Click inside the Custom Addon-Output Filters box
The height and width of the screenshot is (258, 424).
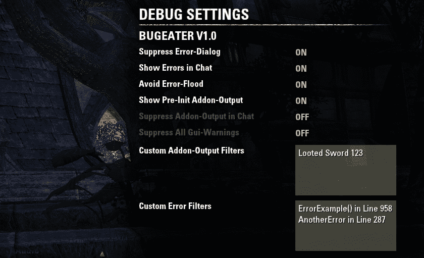coord(346,170)
